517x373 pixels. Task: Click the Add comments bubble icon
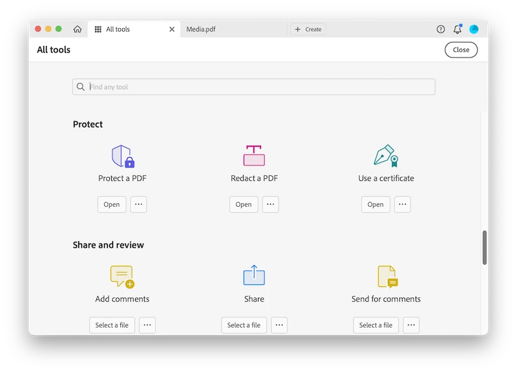tap(122, 277)
